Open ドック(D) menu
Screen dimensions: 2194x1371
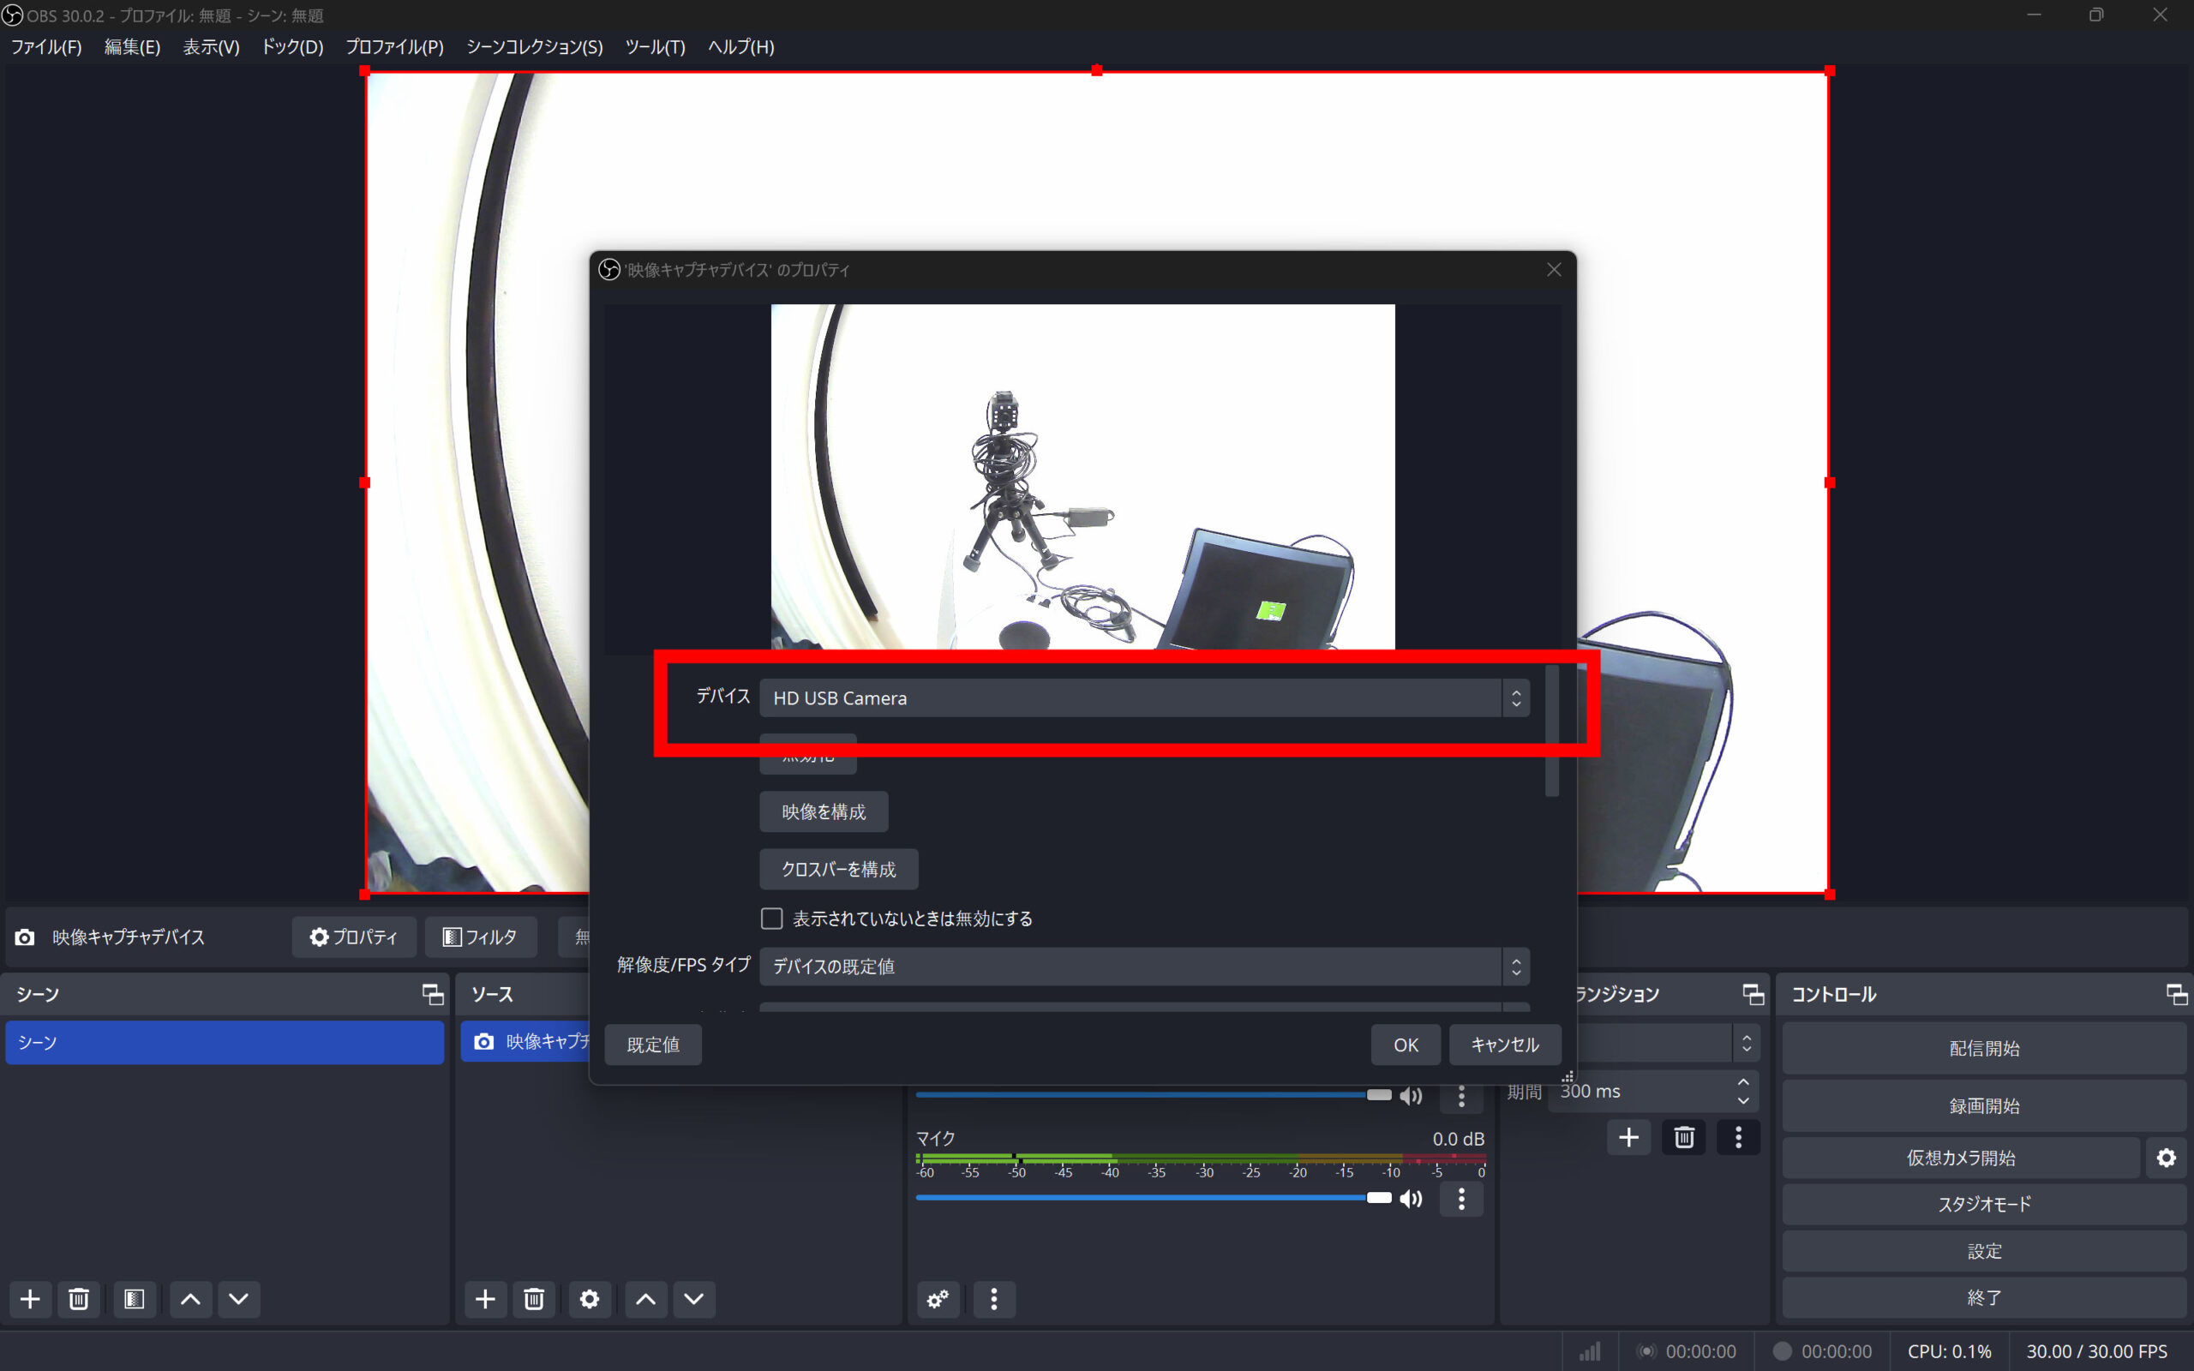292,47
